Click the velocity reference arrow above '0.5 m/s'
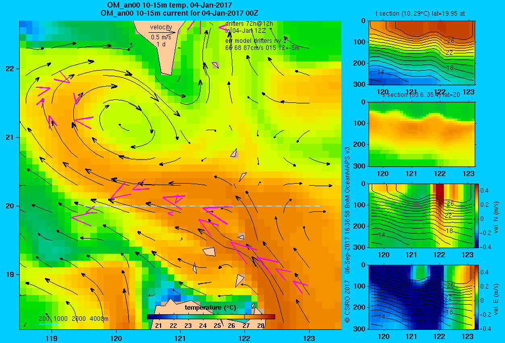Image resolution: width=505 pixels, height=343 pixels. [x=162, y=32]
